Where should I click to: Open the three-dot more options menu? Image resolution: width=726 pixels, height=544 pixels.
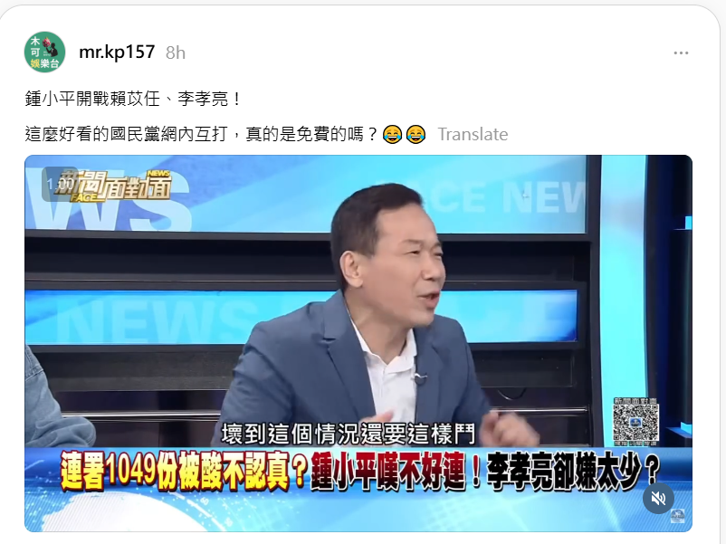681,53
